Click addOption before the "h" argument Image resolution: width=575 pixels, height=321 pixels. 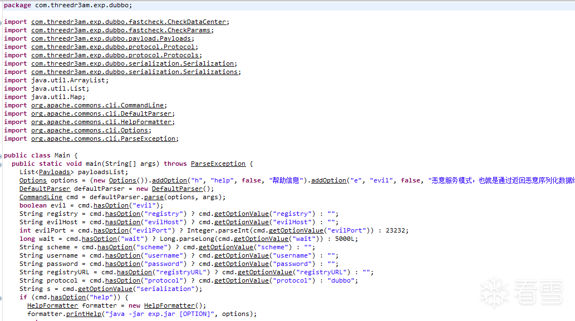pos(169,181)
